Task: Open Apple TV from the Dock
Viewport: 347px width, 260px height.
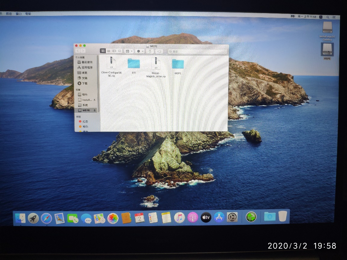Action: [x=206, y=217]
